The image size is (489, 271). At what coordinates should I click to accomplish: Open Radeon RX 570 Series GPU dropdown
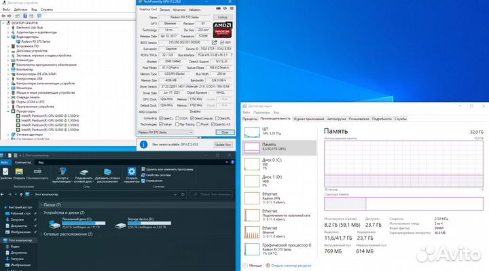click(x=165, y=132)
